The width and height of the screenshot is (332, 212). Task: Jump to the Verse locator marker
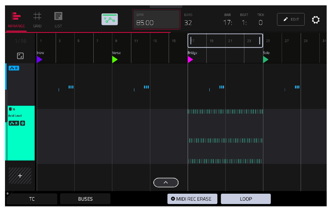pos(115,60)
